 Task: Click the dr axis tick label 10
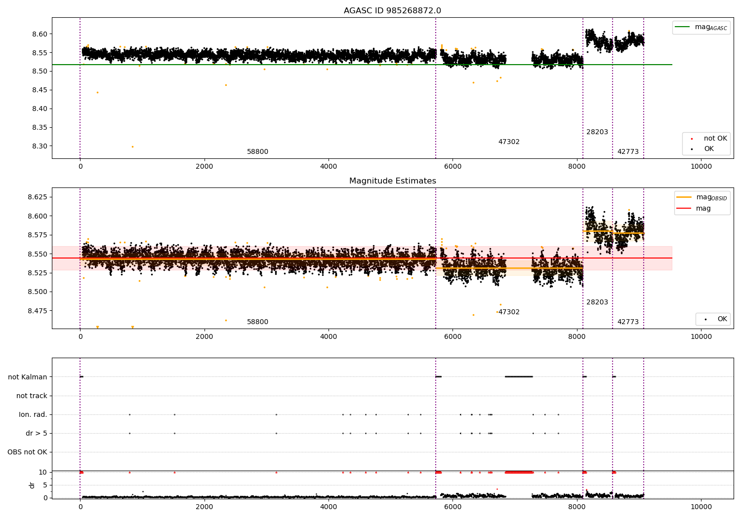click(43, 472)
